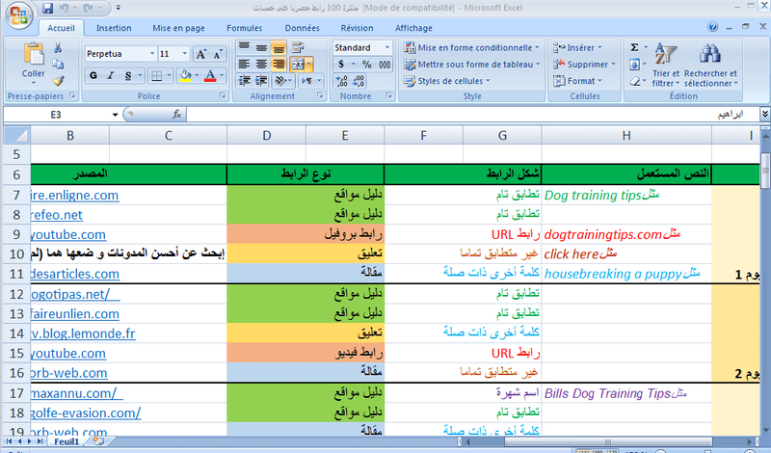Toggle the align text right button
The width and height of the screenshot is (771, 453).
[x=278, y=65]
